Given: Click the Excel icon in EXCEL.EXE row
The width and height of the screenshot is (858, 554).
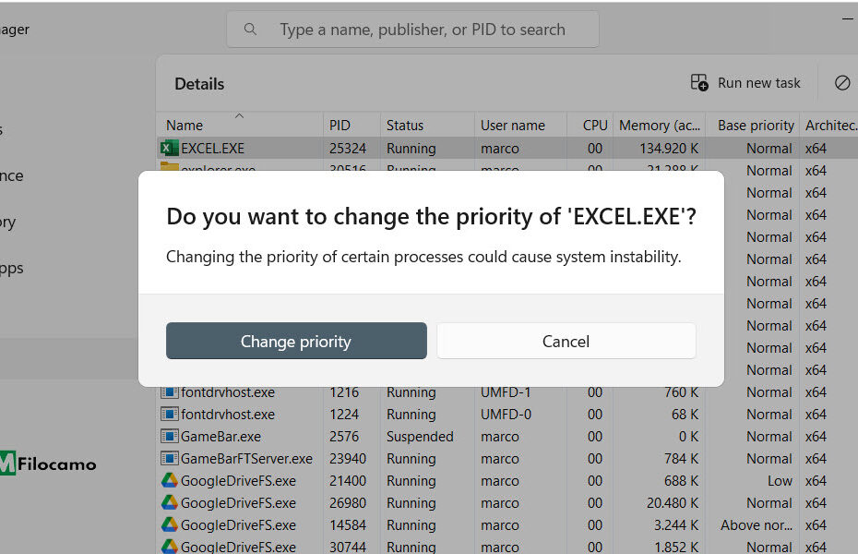Looking at the screenshot, I should click(x=169, y=148).
